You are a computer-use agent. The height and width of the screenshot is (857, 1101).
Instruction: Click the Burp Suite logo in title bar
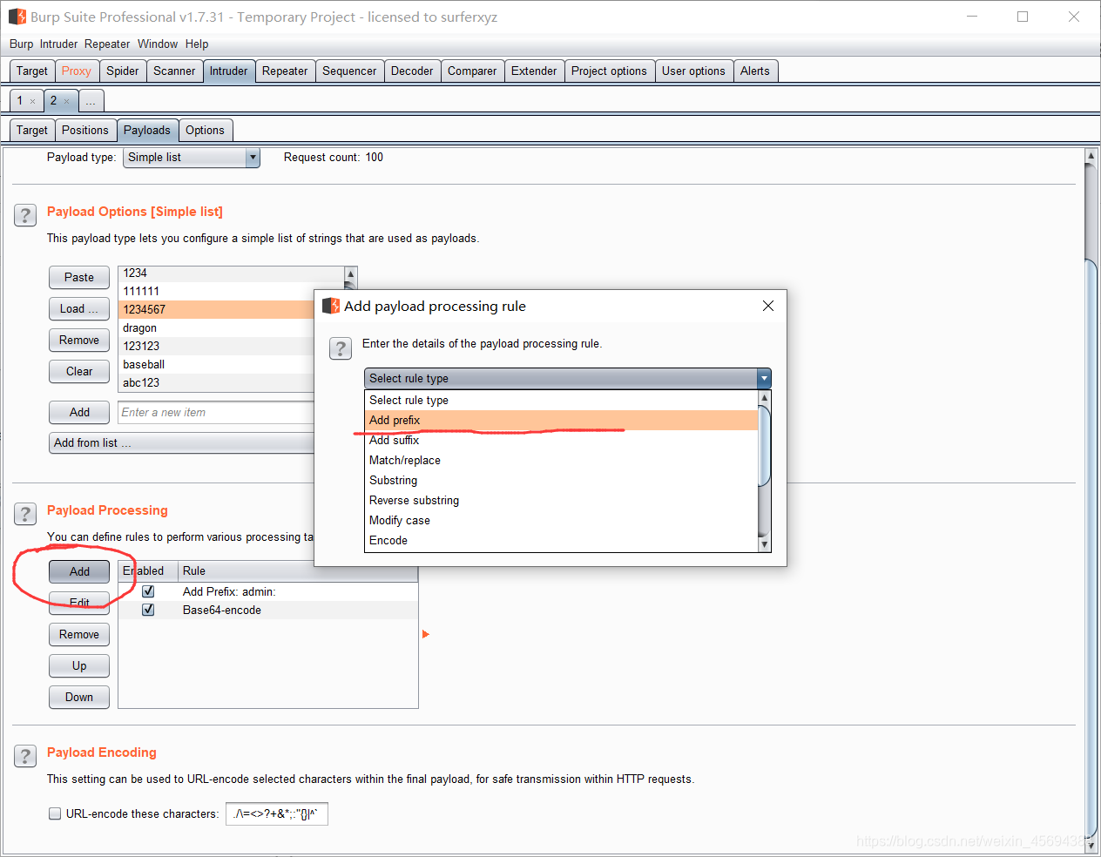(17, 17)
